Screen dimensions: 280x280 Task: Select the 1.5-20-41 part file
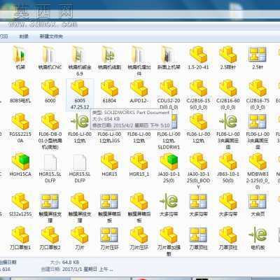coord(198,58)
